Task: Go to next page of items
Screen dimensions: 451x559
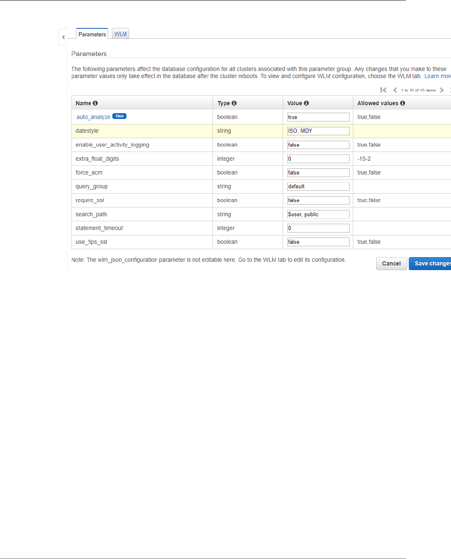Action: 442,90
